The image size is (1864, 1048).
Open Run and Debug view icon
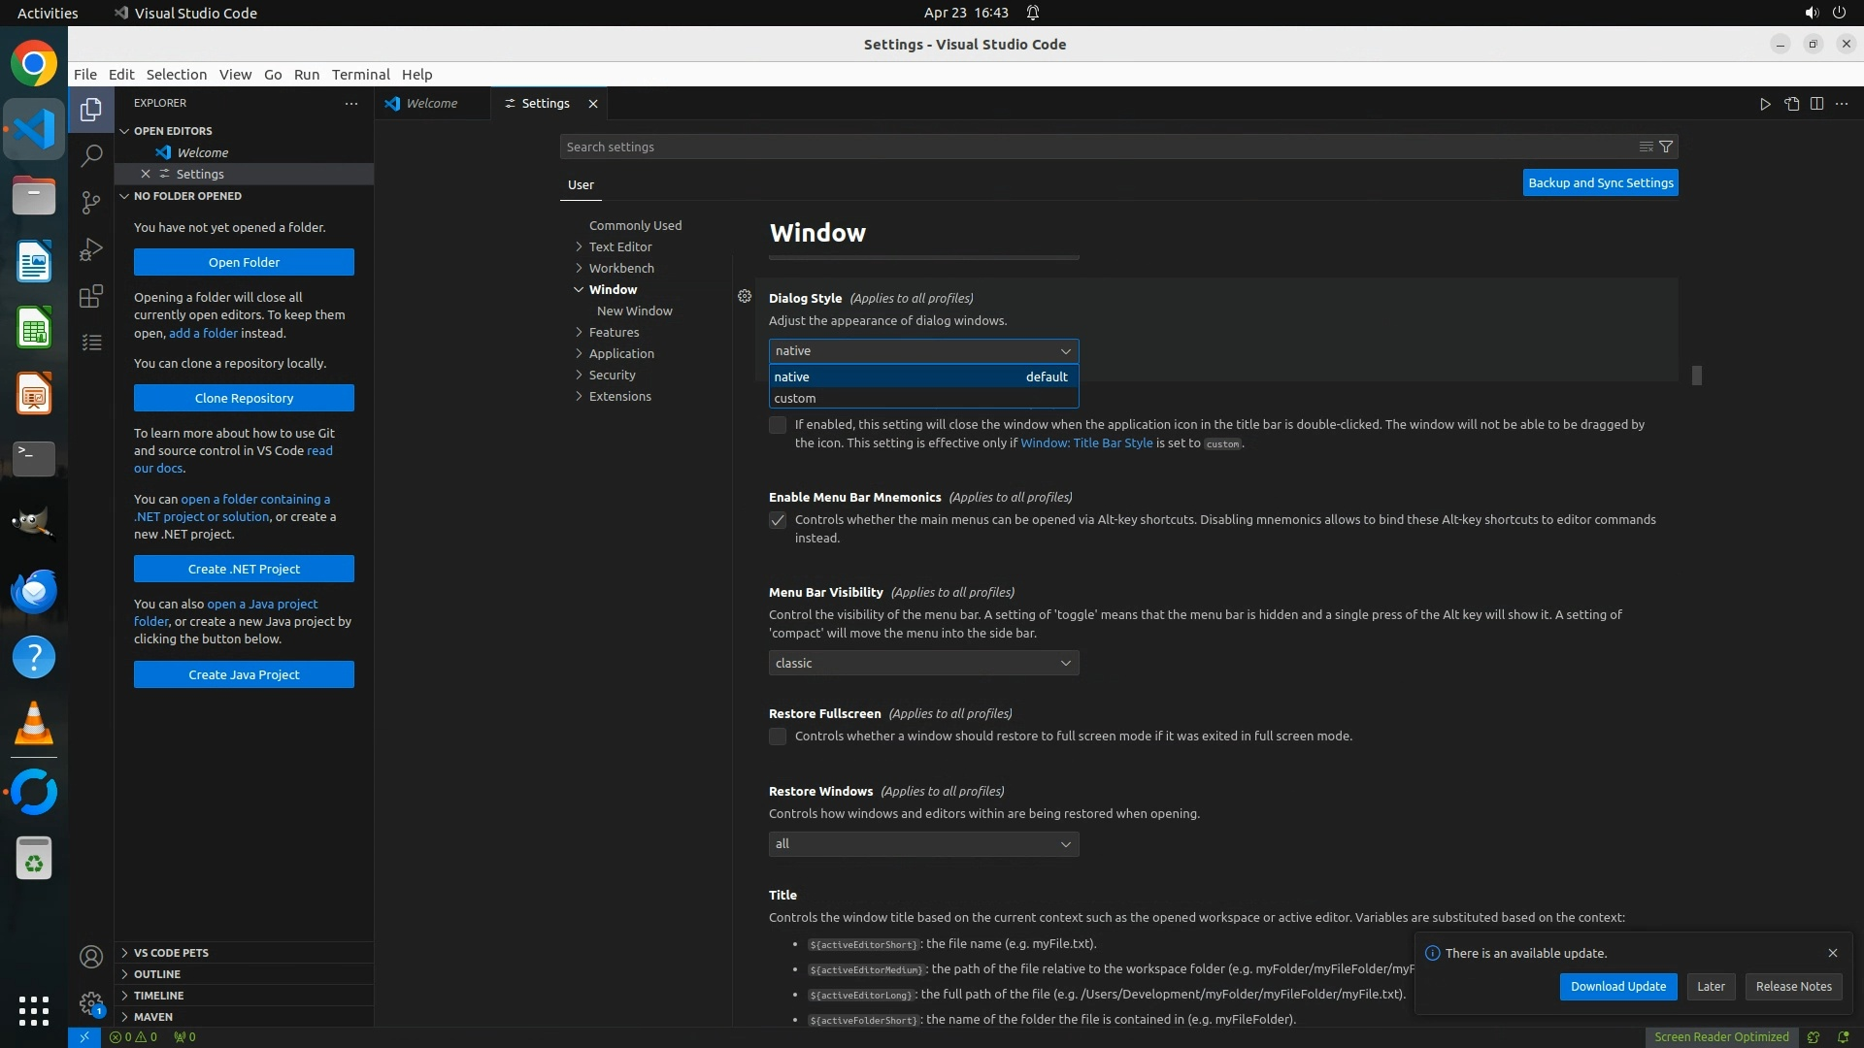[x=91, y=249]
